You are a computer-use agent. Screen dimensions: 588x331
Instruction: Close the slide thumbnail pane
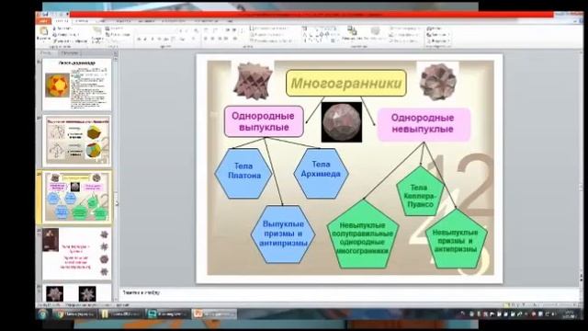[115, 53]
